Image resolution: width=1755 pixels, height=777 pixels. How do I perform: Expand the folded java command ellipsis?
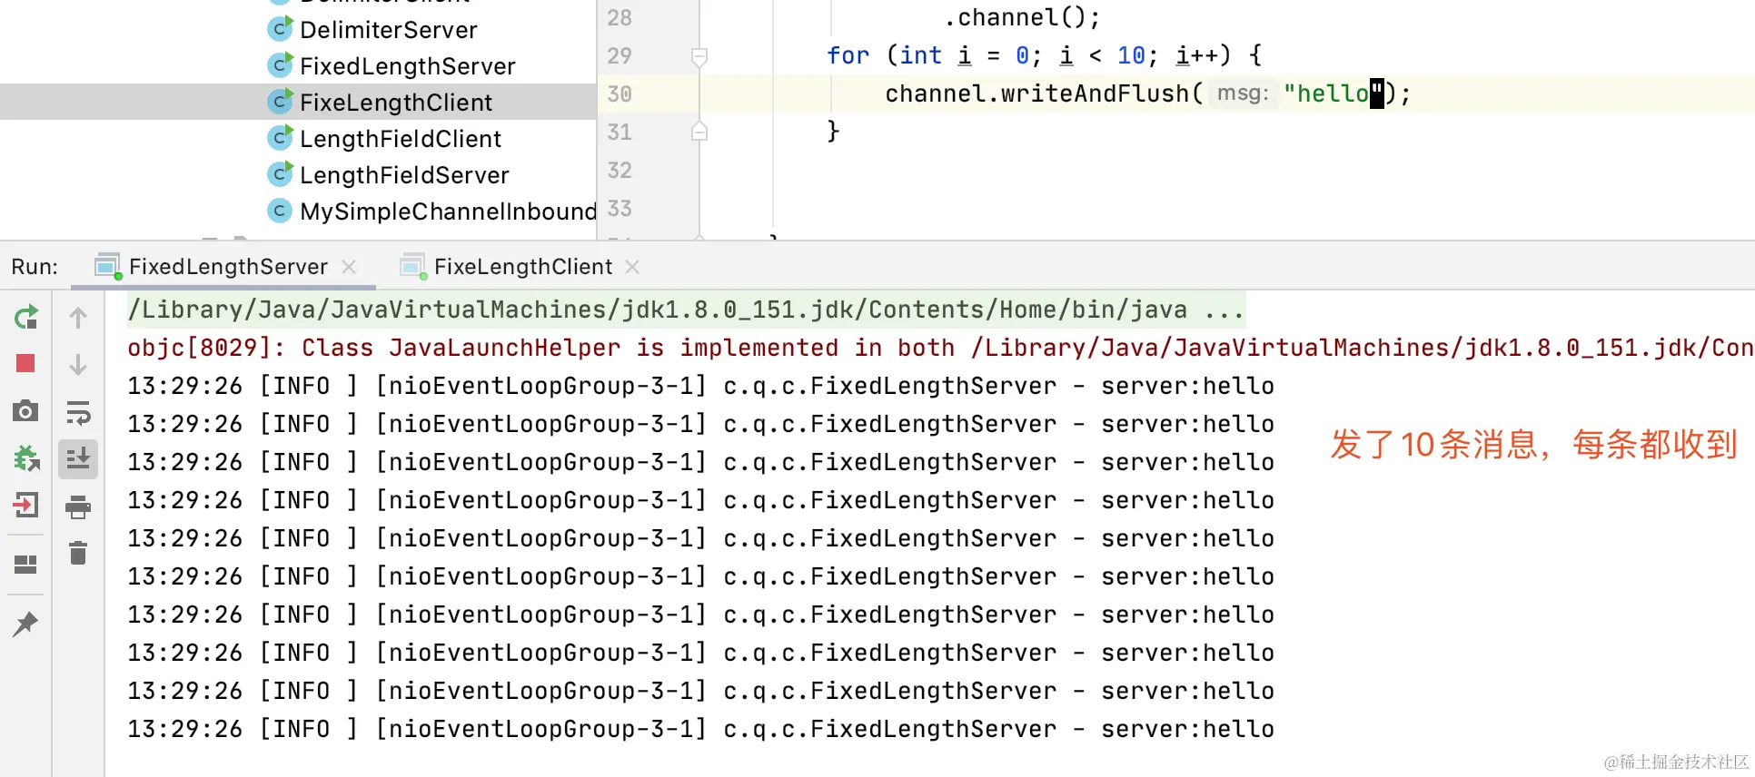pos(1224,310)
